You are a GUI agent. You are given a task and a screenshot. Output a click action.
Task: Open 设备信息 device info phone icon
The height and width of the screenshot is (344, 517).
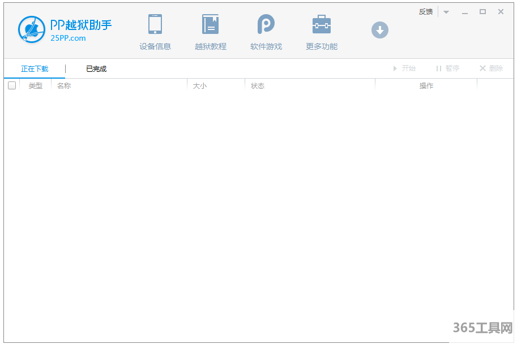tap(155, 24)
